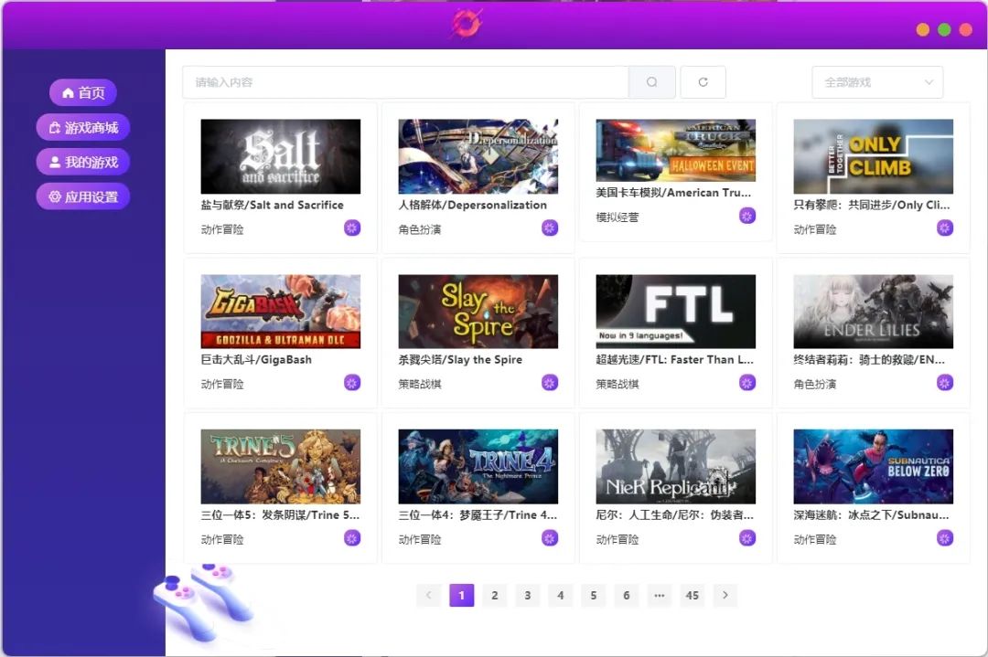Open American Truck Simulator cover image
Image resolution: width=988 pixels, height=657 pixels.
point(675,151)
